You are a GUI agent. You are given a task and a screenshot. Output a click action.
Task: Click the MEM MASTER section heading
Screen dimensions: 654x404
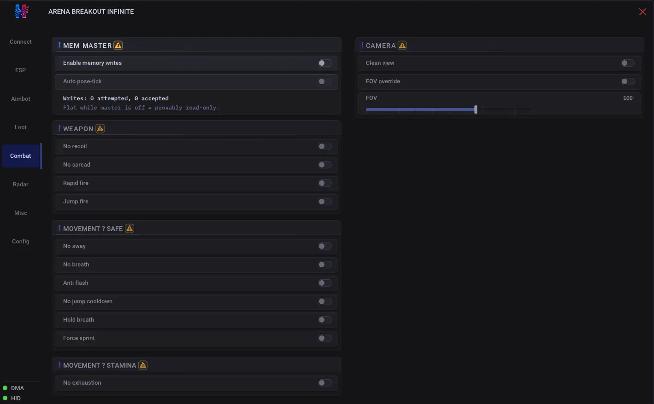coord(88,46)
